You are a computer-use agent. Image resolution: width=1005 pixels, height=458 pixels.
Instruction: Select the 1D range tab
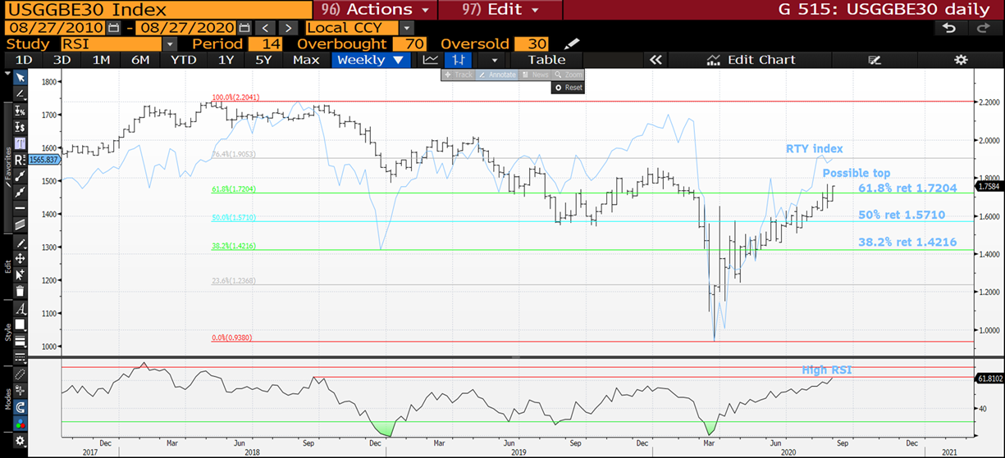25,60
